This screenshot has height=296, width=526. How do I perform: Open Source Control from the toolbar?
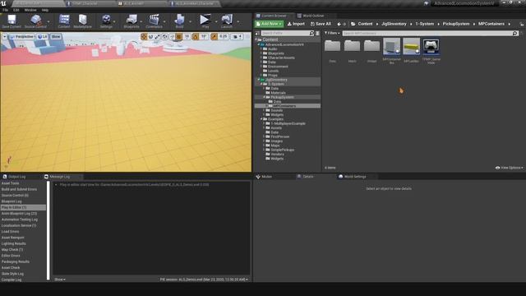[x=35, y=21]
